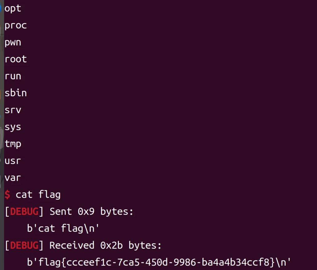Click the 'var' directory listing line

[13, 178]
